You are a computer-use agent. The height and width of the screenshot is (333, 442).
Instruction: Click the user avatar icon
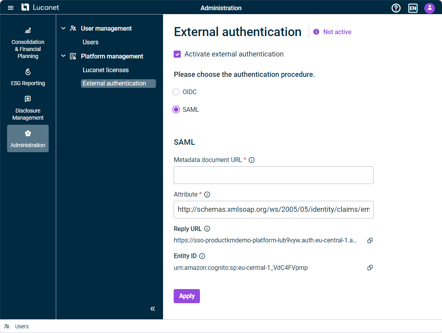tap(429, 8)
